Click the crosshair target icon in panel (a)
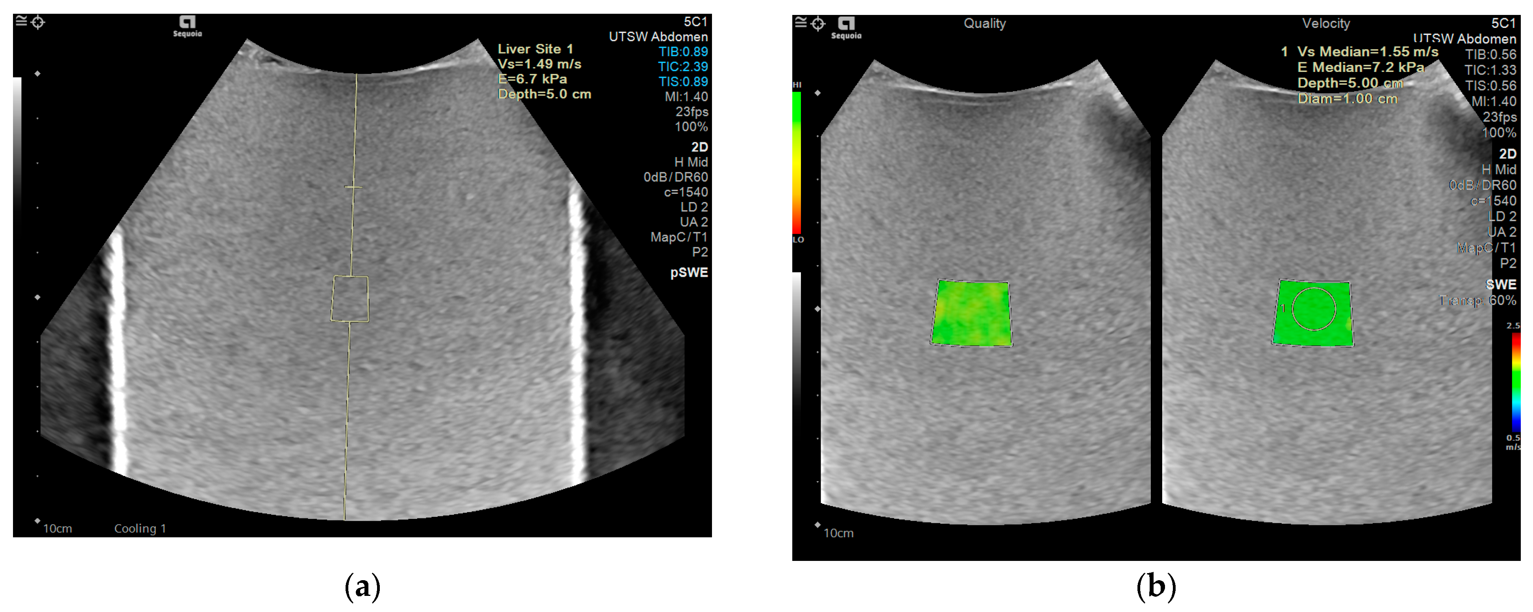The width and height of the screenshot is (1533, 612). (38, 22)
